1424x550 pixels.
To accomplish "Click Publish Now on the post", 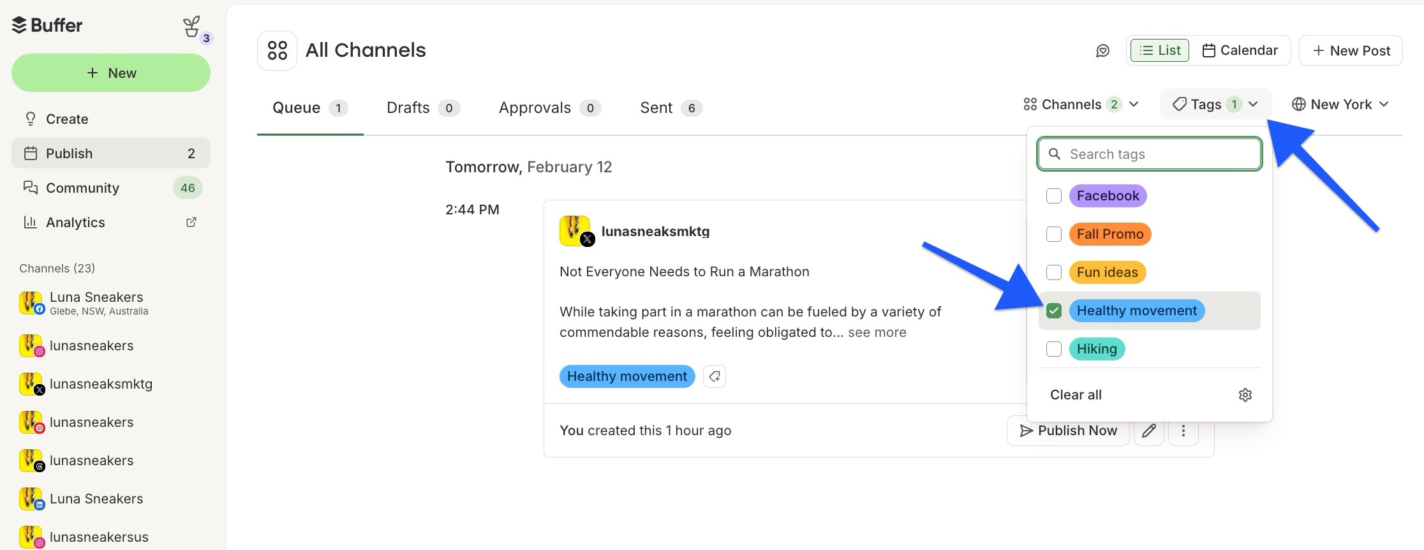I will click(x=1068, y=431).
